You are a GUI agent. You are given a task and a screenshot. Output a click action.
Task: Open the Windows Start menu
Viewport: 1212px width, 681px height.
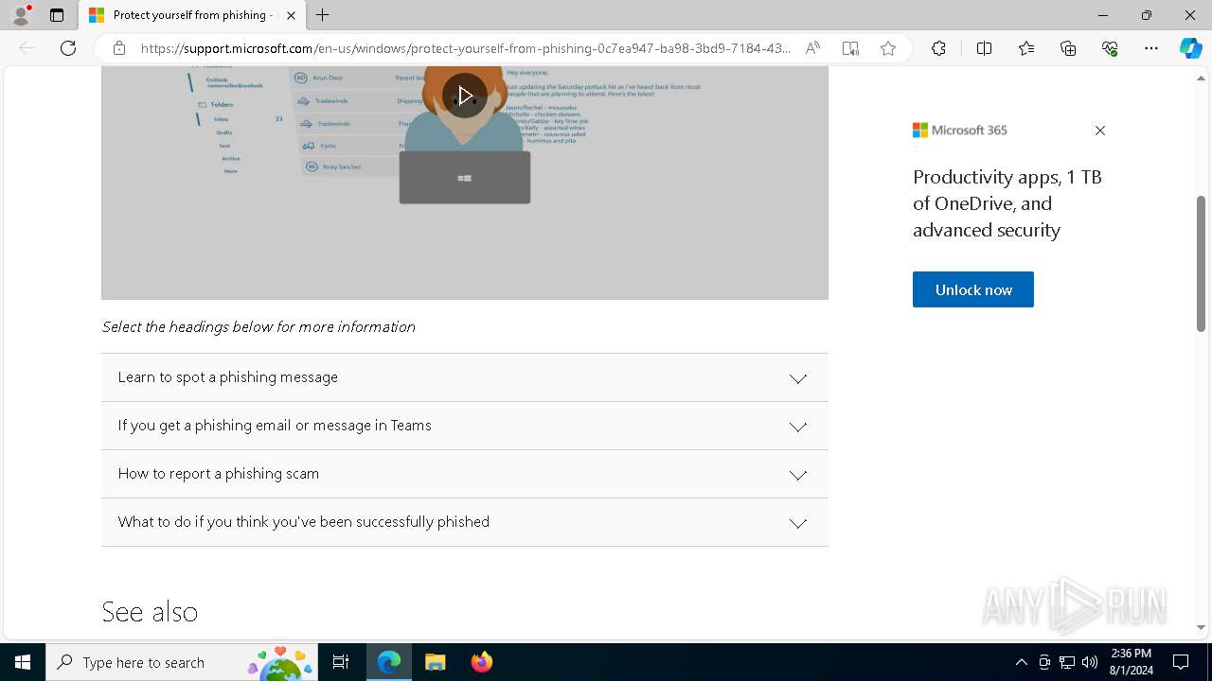23,662
